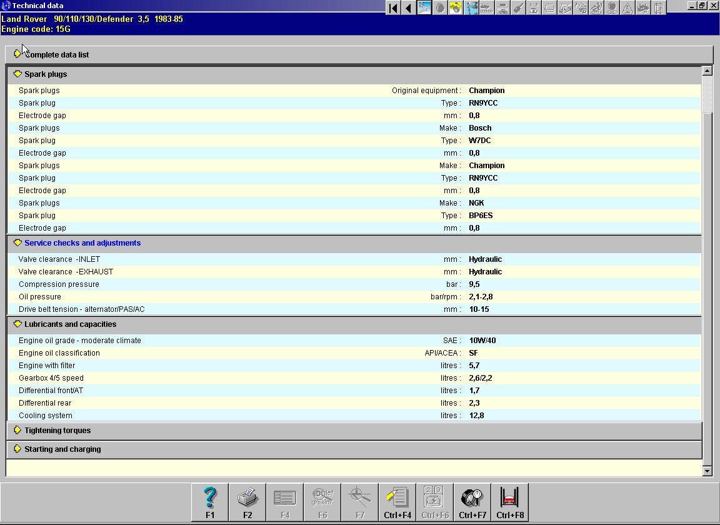Image resolution: width=720 pixels, height=525 pixels.
Task: Select Drive belt tension - alternator/PAS/AC row
Action: (x=354, y=309)
